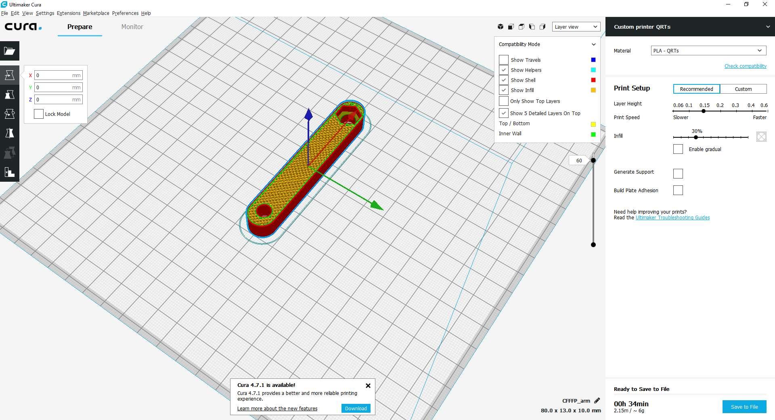Switch camera to right side view icon
The width and height of the screenshot is (775, 420).
542,27
